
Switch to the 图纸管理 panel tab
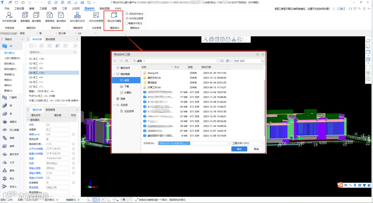[50, 39]
